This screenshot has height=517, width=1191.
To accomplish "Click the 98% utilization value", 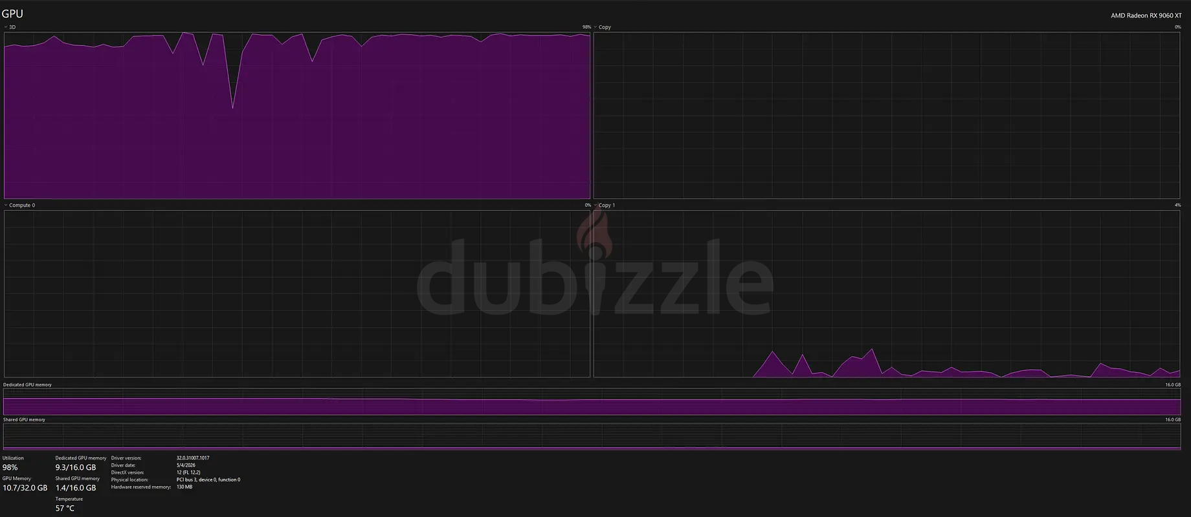I will 10,467.
